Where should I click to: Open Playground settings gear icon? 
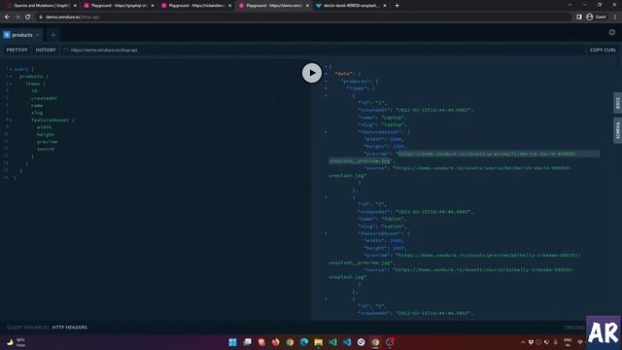tap(612, 32)
